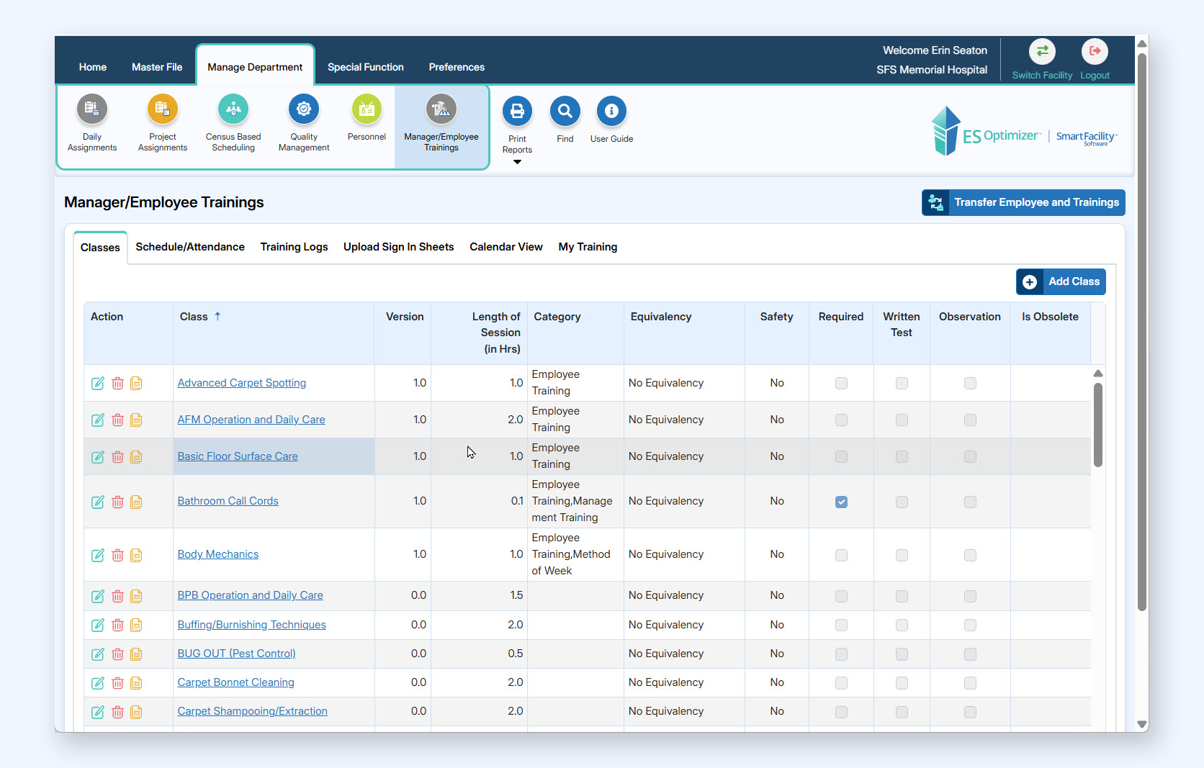Open Daily Assignments module icon
Image resolution: width=1204 pixels, height=768 pixels.
click(92, 109)
